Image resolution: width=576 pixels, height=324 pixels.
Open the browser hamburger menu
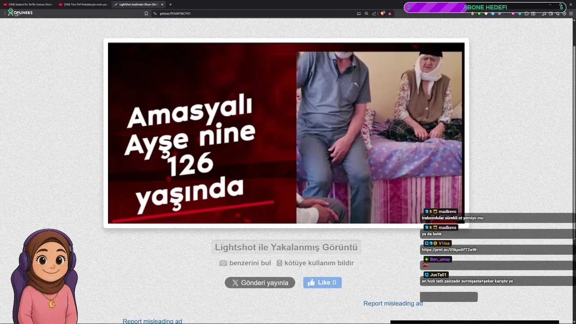click(x=571, y=13)
